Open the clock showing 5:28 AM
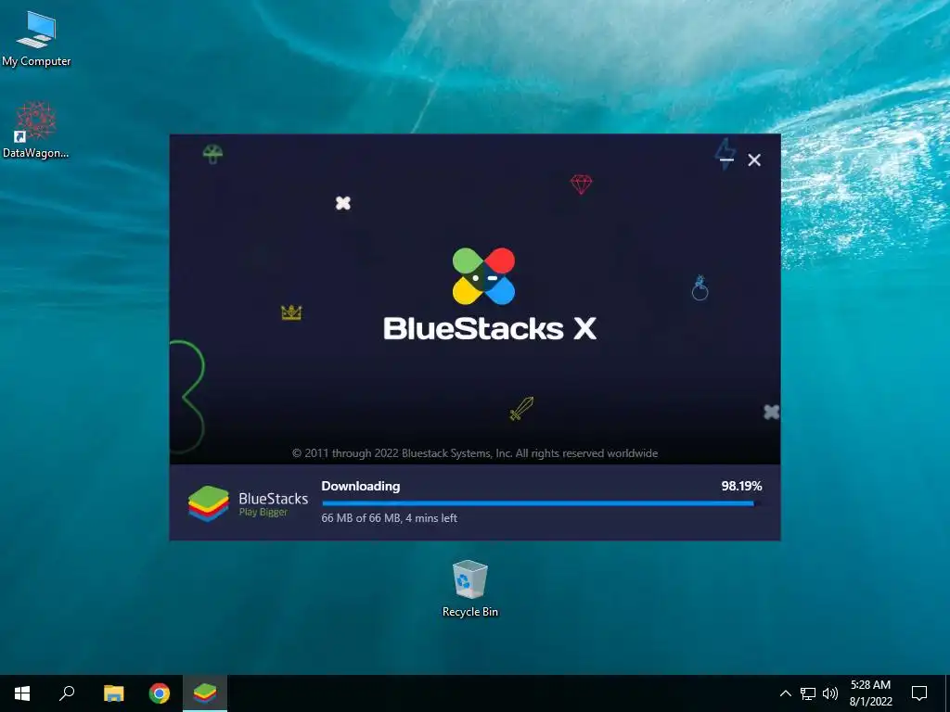 [x=870, y=693]
